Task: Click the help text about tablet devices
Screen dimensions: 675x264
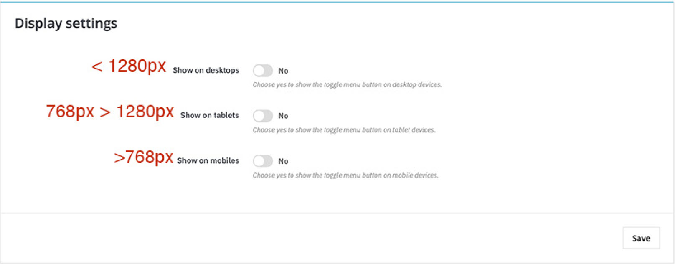Action: [x=344, y=130]
